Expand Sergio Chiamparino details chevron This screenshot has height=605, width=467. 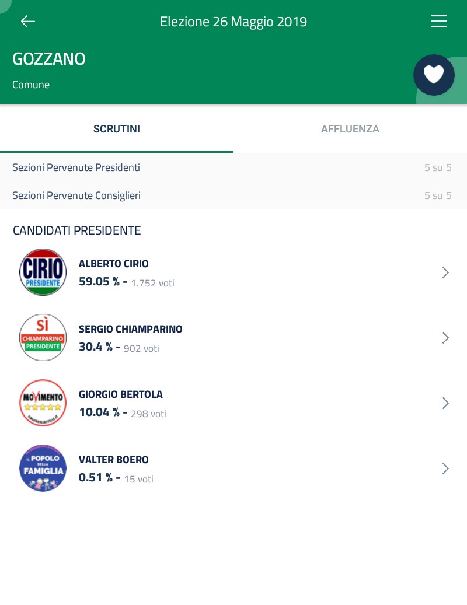(445, 338)
